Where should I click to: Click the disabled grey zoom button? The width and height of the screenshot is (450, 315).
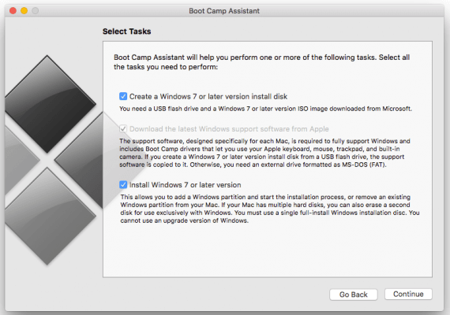[36, 11]
